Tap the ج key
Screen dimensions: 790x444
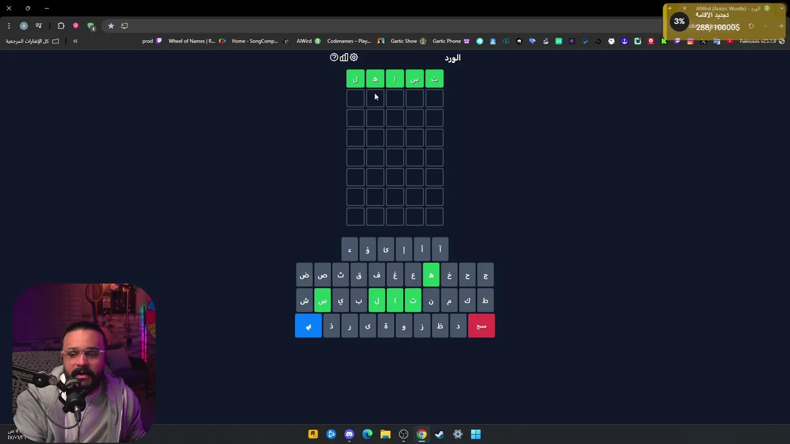[485, 275]
